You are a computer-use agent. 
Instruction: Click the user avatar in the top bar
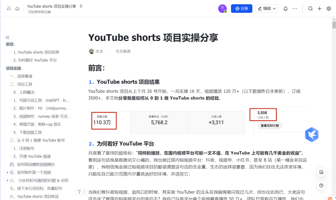pos(222,9)
